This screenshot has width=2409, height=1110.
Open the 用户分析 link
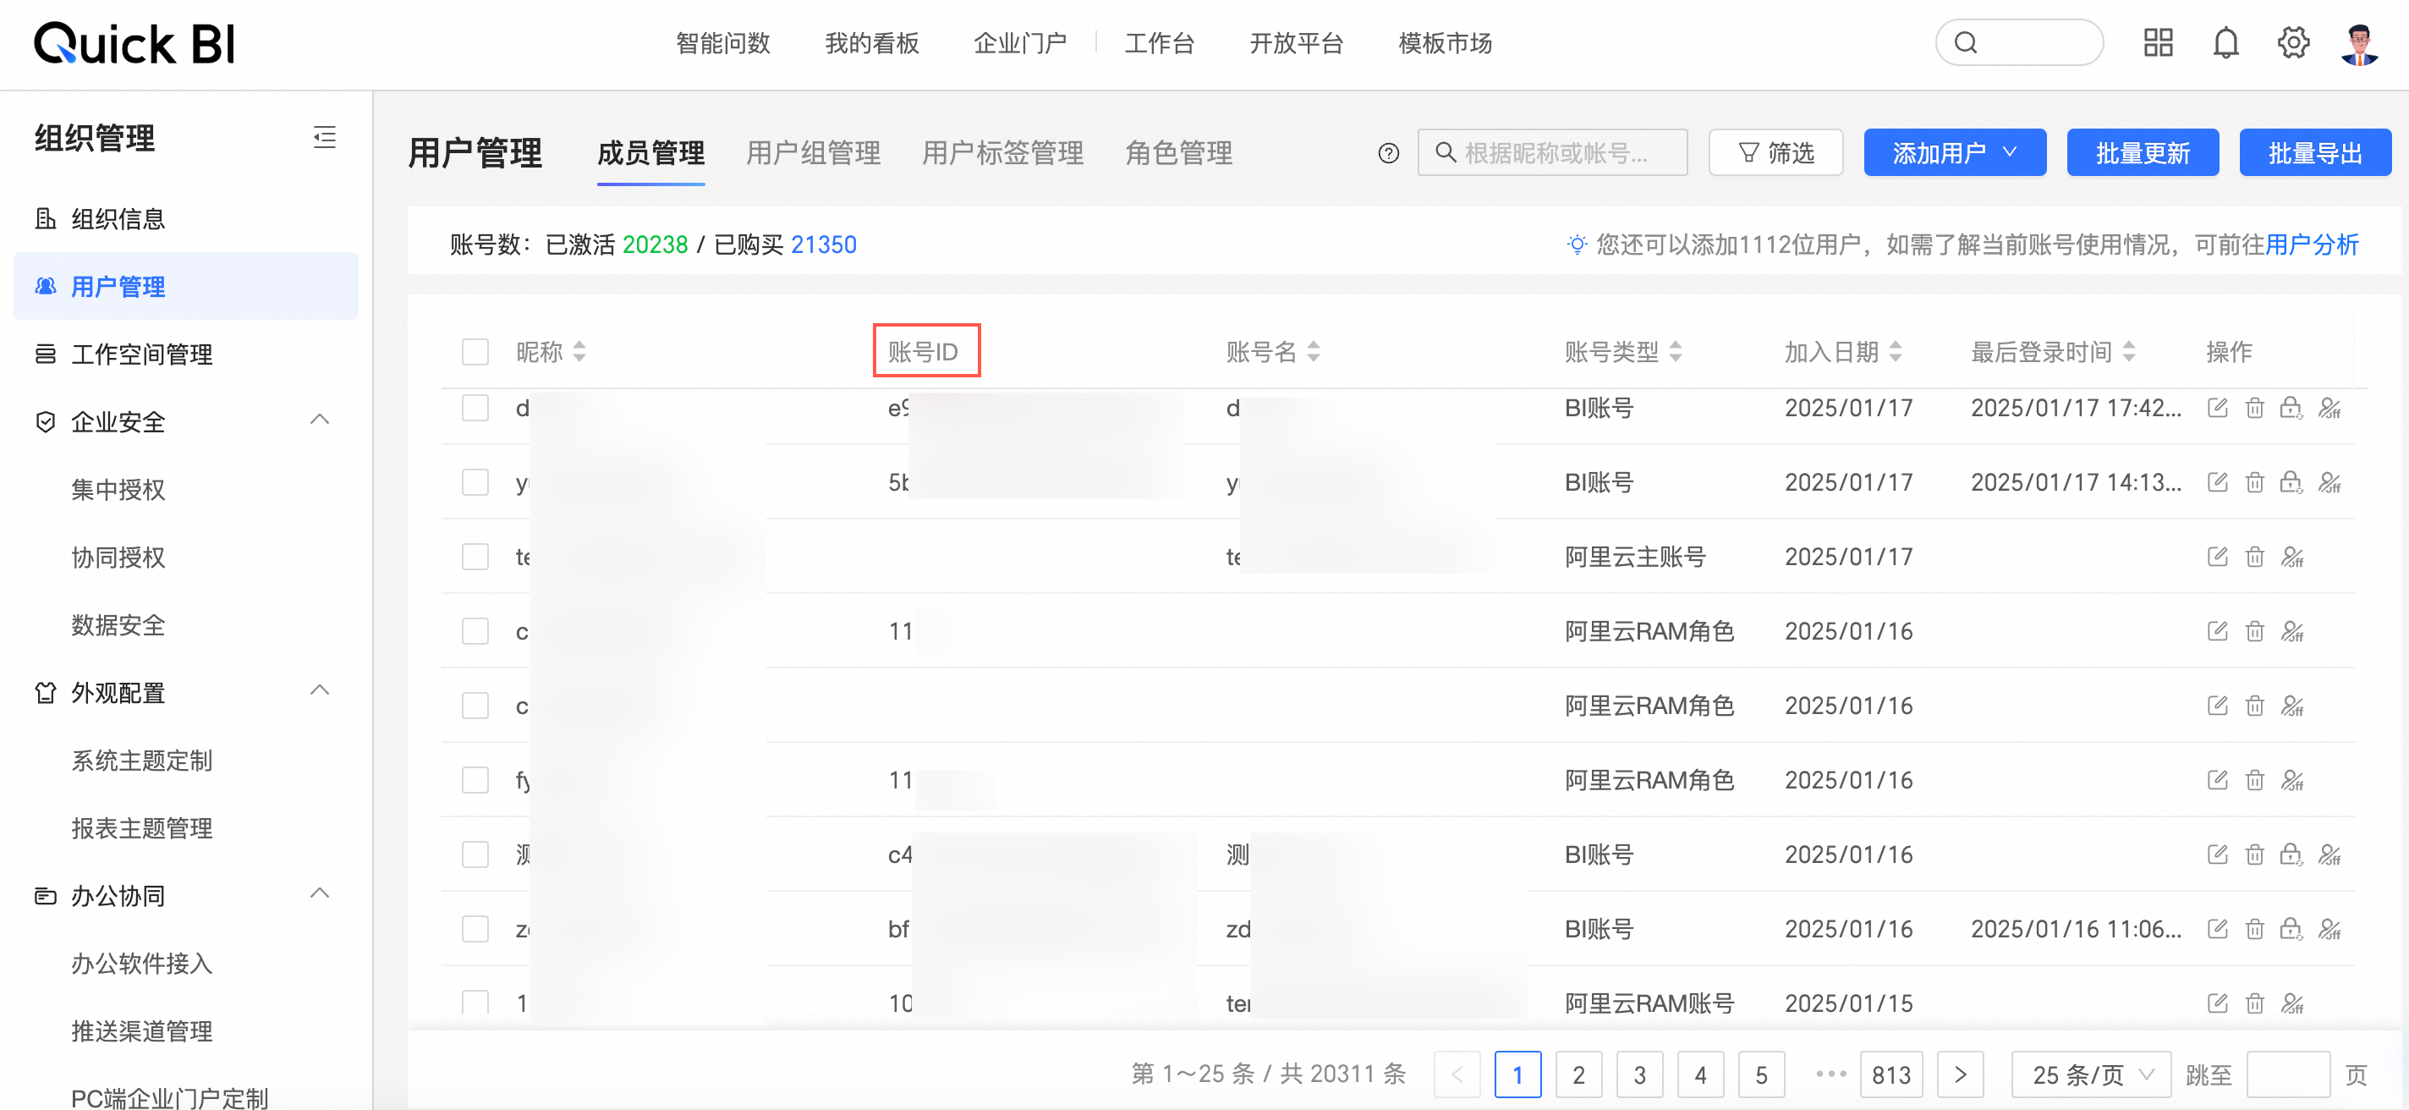click(2312, 245)
